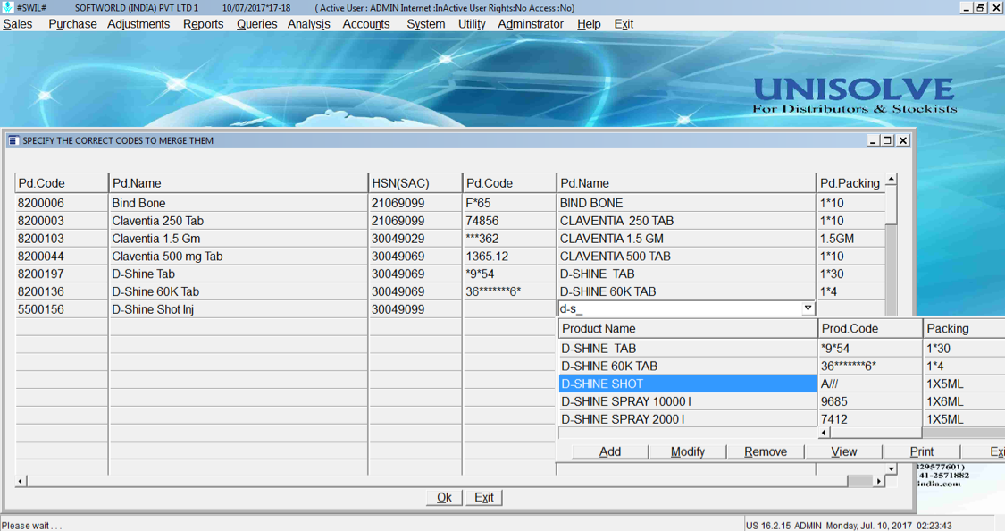Click Claventia 500 mg Tab cell
This screenshot has height=531, width=1005.
238,256
